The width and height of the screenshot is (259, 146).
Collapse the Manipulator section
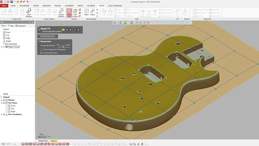(x=39, y=42)
